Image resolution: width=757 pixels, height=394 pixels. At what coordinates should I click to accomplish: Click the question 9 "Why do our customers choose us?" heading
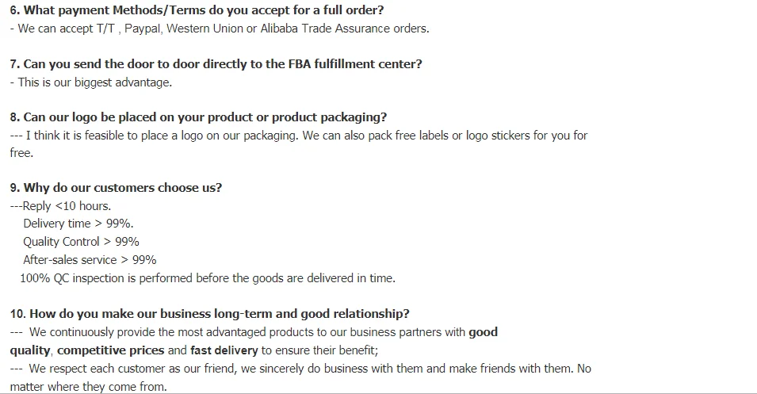[x=116, y=188]
